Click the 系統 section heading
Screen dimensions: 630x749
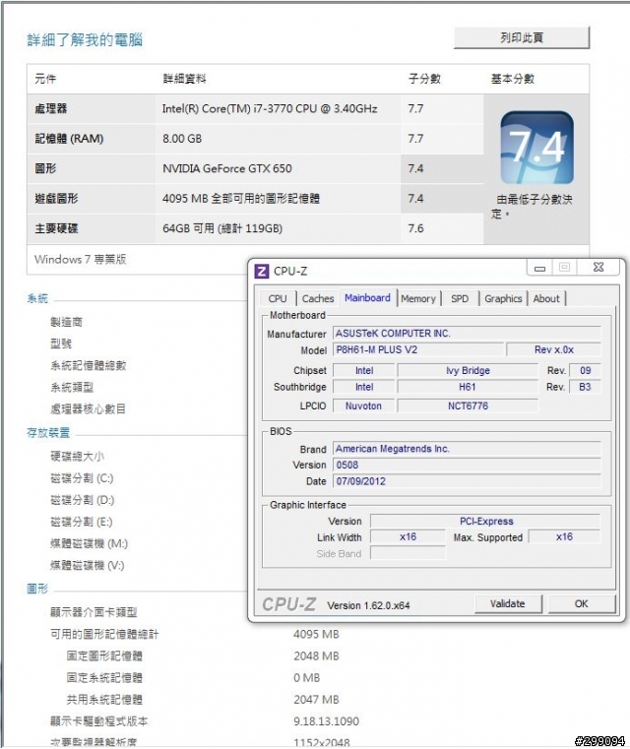pyautogui.click(x=37, y=299)
